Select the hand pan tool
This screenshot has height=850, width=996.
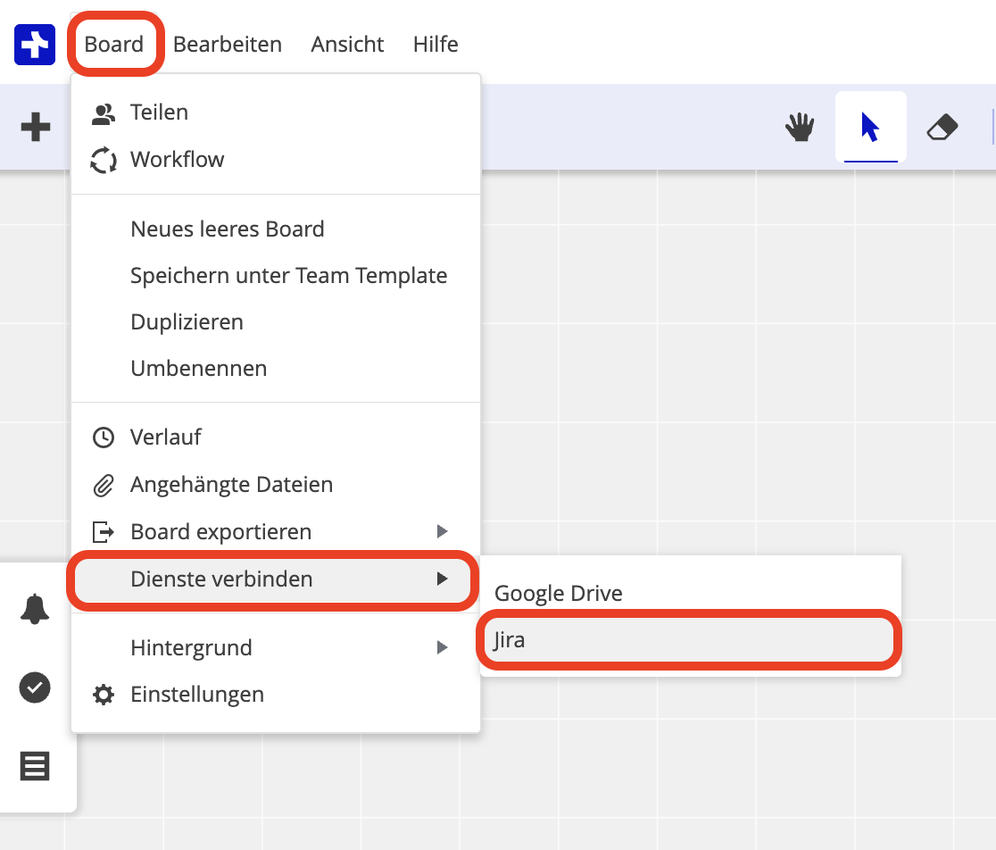(x=801, y=128)
